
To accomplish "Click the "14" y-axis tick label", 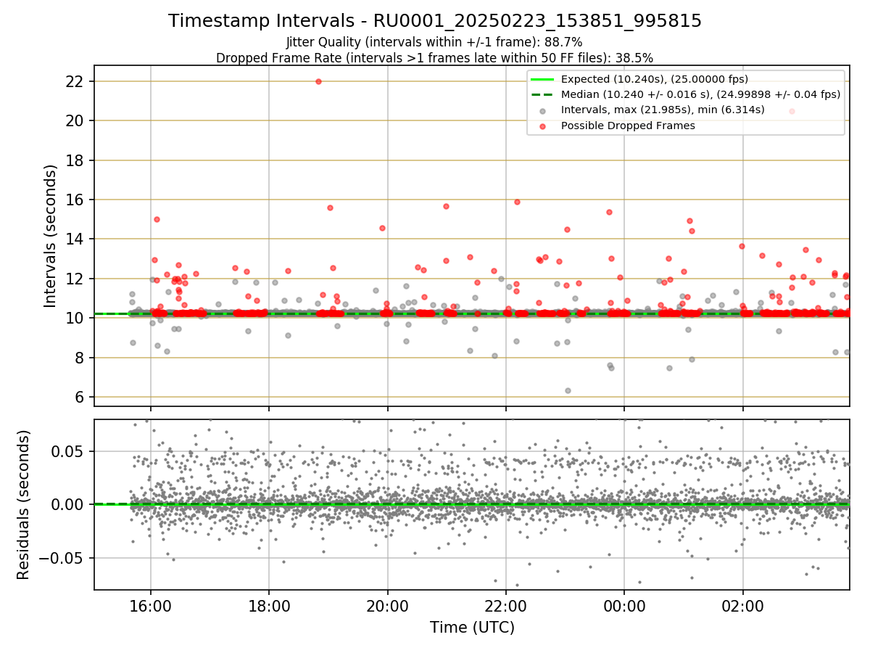I will pyautogui.click(x=75, y=239).
